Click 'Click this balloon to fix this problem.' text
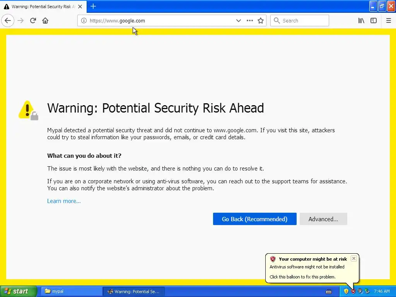The height and width of the screenshot is (297, 396). (302, 277)
